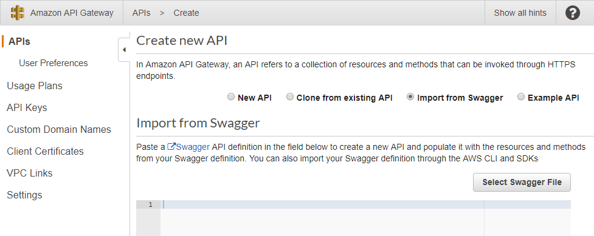This screenshot has height=236, width=594.
Task: Click the external link icon before Swagger
Action: point(171,146)
